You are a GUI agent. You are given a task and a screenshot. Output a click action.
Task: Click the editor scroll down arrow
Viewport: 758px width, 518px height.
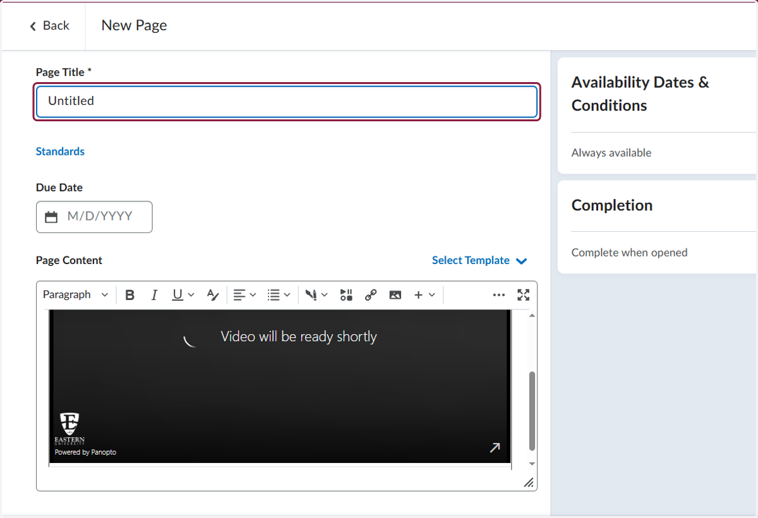pos(532,464)
